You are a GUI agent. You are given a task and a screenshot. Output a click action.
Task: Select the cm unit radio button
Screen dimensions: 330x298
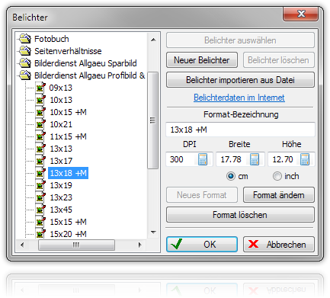click(231, 176)
